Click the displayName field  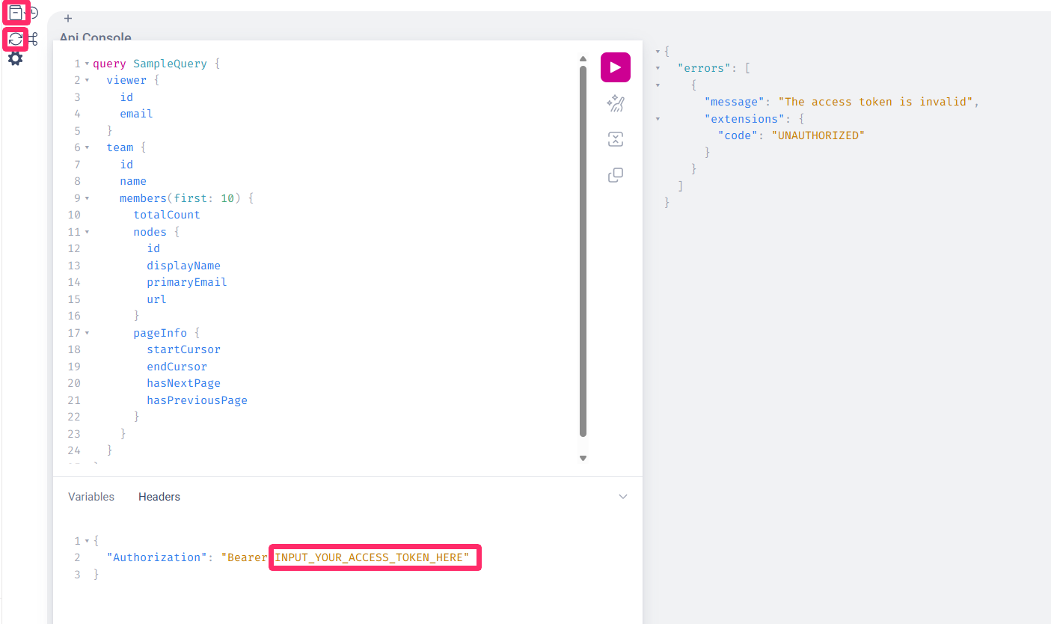pyautogui.click(x=183, y=266)
